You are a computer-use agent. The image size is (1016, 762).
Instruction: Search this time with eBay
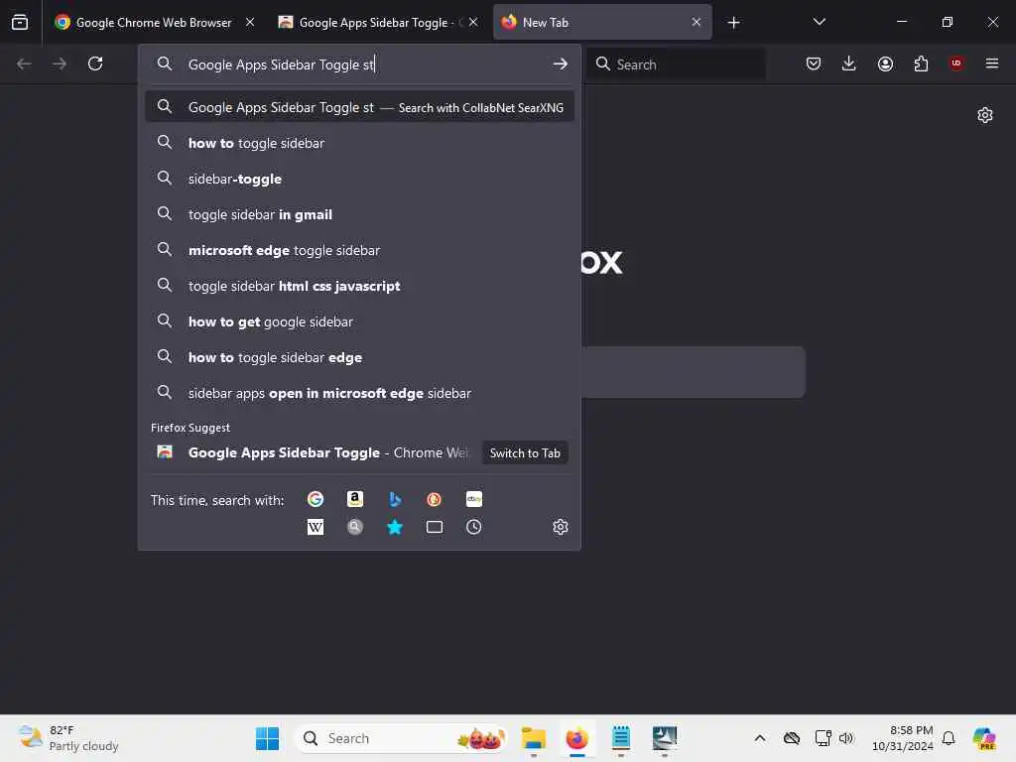point(473,499)
